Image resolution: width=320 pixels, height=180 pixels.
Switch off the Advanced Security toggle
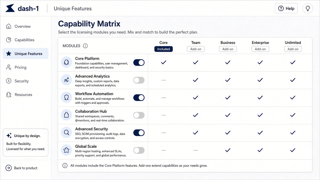click(139, 133)
